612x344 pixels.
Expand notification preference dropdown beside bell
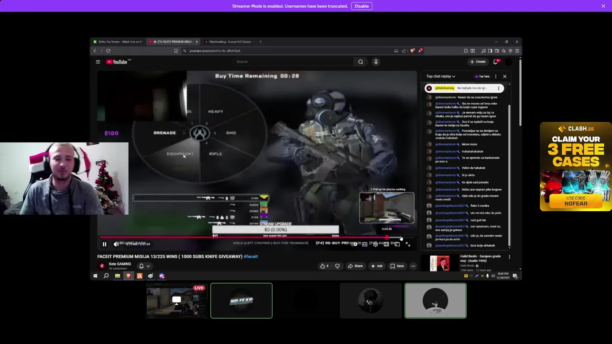click(148, 266)
